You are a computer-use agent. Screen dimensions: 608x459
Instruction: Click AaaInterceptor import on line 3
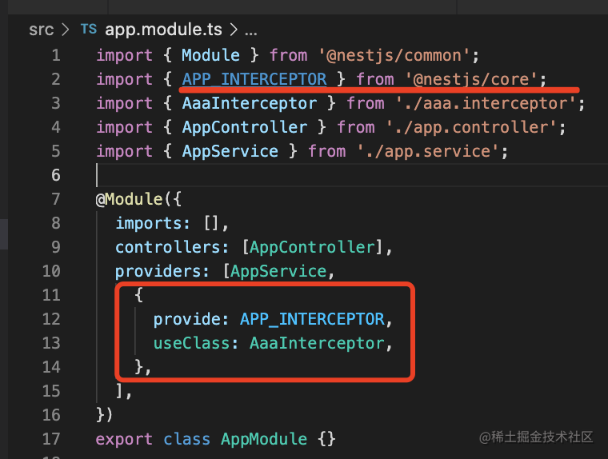coord(250,103)
